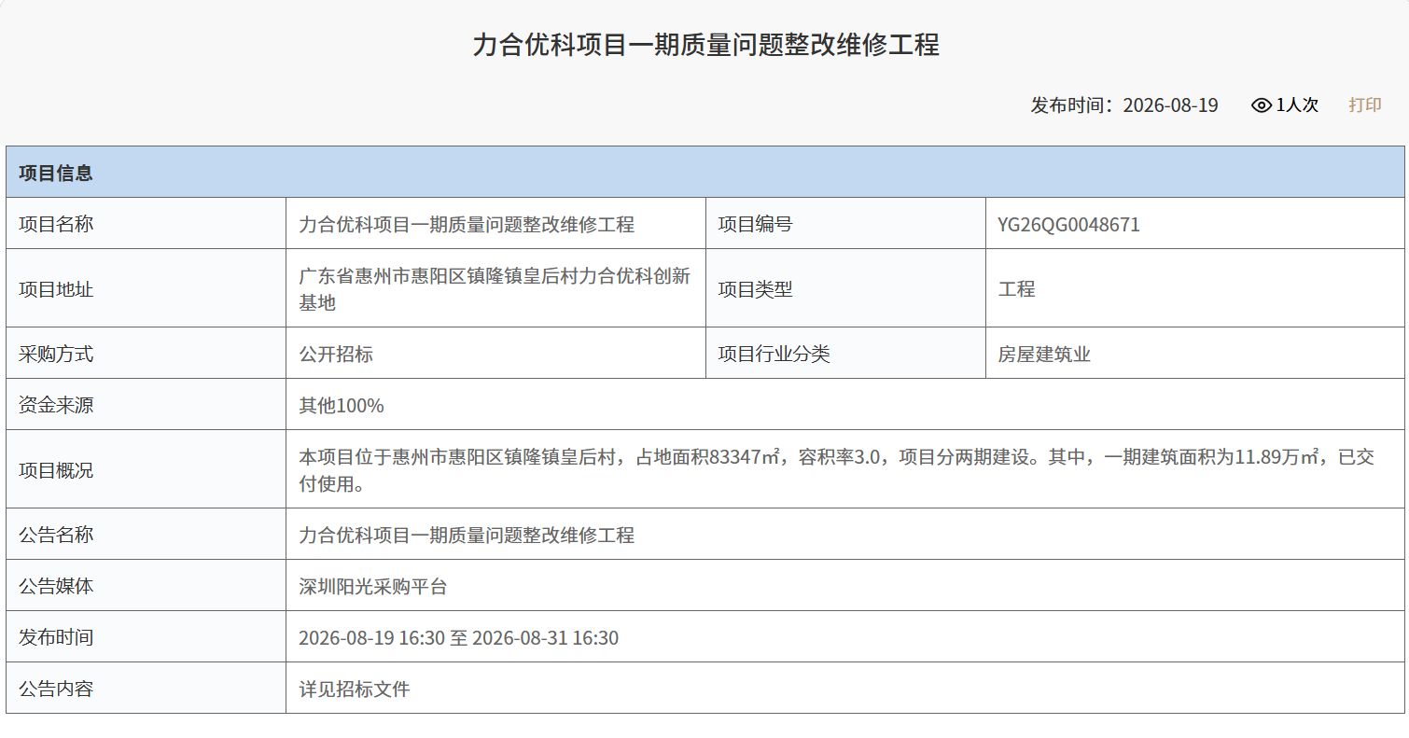Click the overview paragraph starting 本项目位于
Screen dimensions: 1409x738
click(836, 469)
